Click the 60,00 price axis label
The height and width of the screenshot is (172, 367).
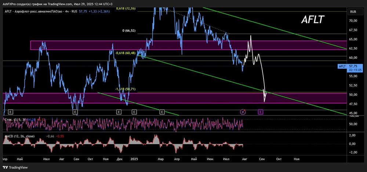(353, 58)
